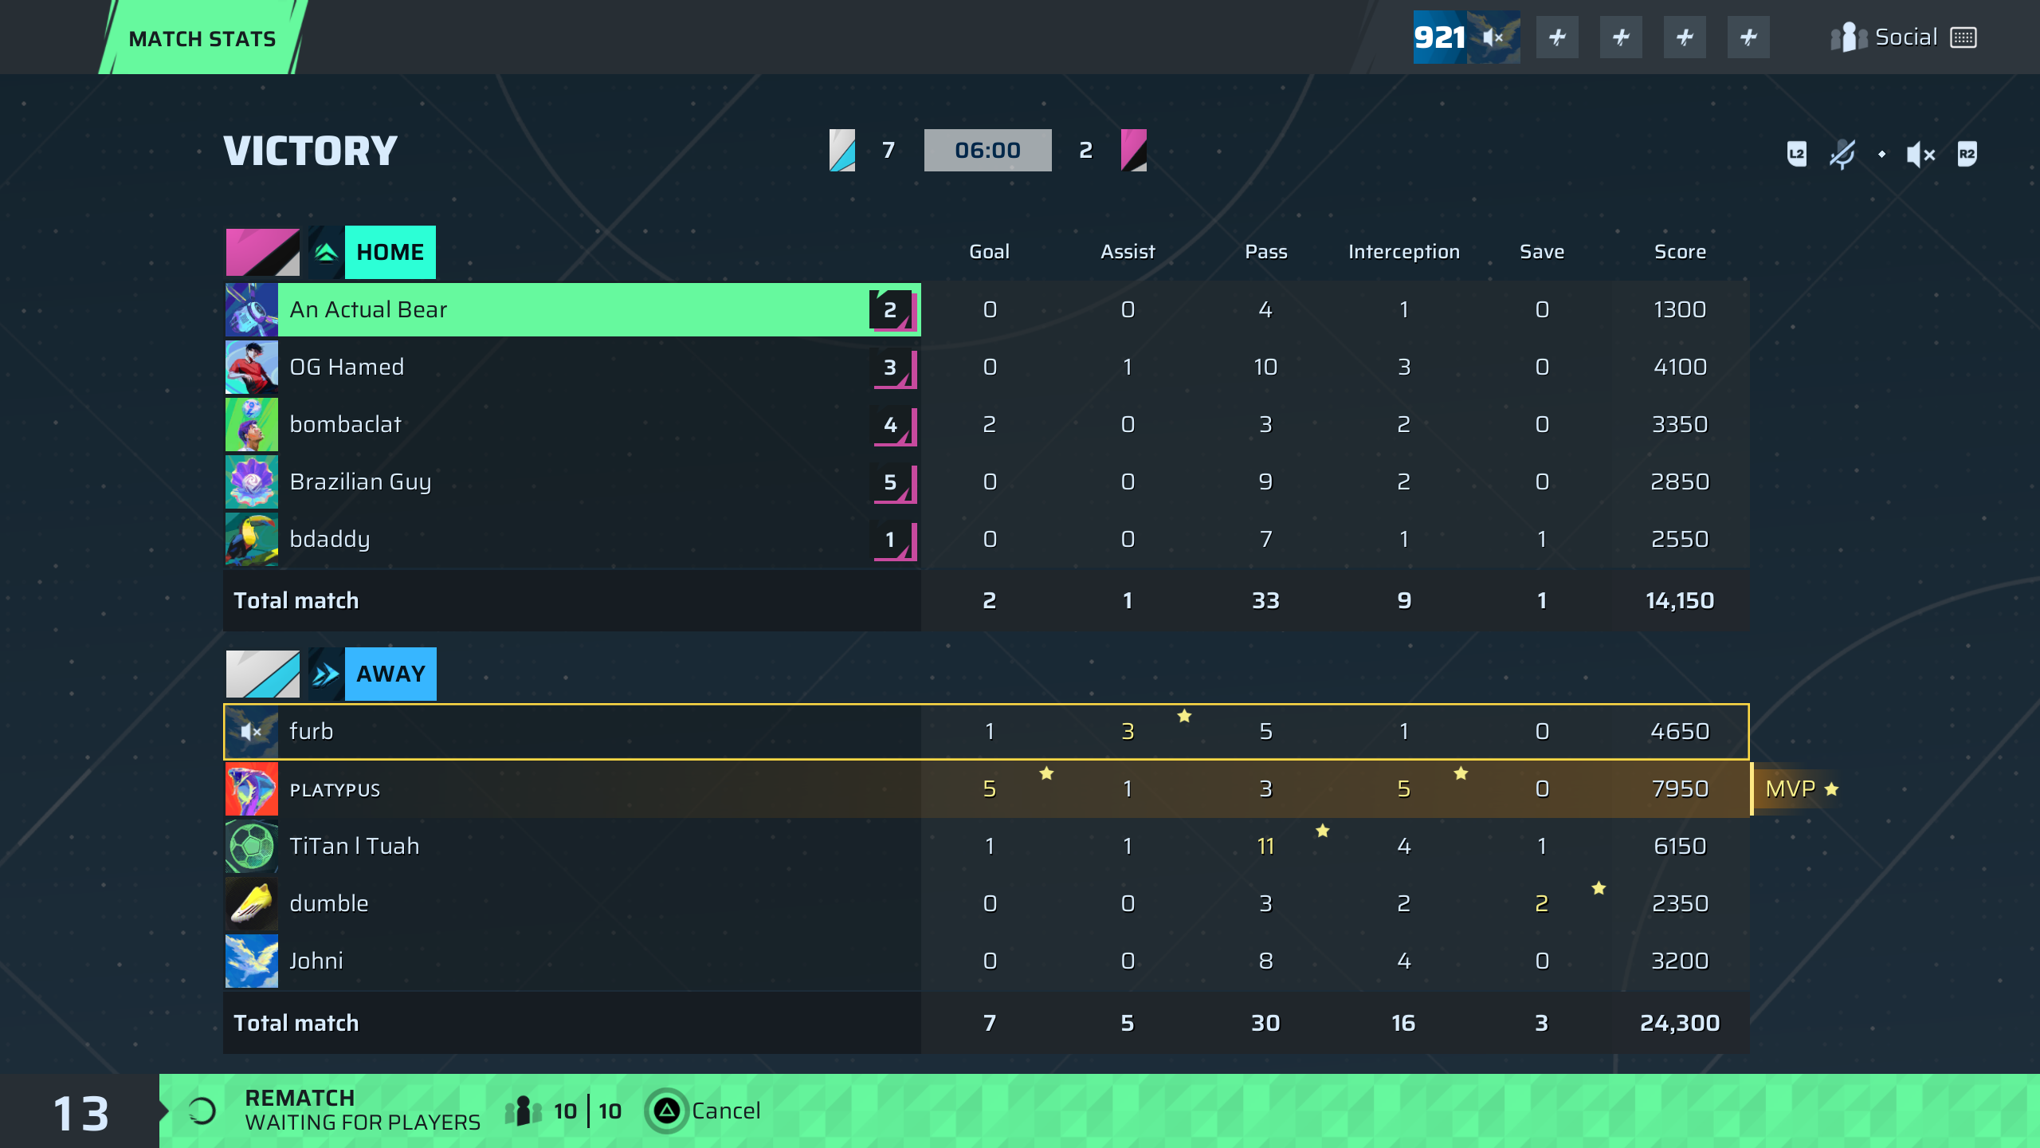Open the Social menu

1884,37
